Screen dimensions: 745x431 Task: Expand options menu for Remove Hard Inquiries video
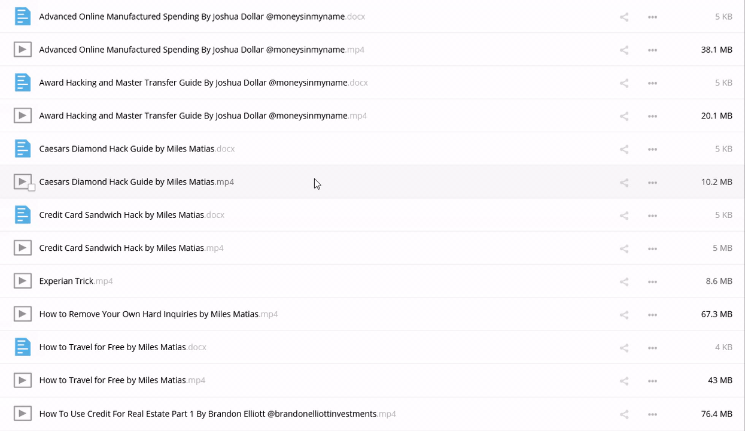[x=652, y=314]
